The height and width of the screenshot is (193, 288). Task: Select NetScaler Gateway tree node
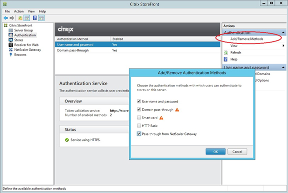[28, 49]
